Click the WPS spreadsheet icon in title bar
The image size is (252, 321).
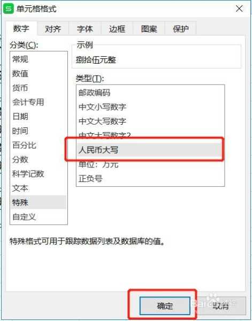pos(9,9)
